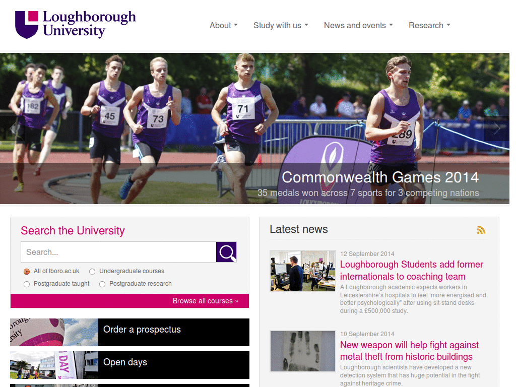The width and height of the screenshot is (516, 387).
Task: Click the Commonwealth Games 2014 headline
Action: [x=380, y=177]
